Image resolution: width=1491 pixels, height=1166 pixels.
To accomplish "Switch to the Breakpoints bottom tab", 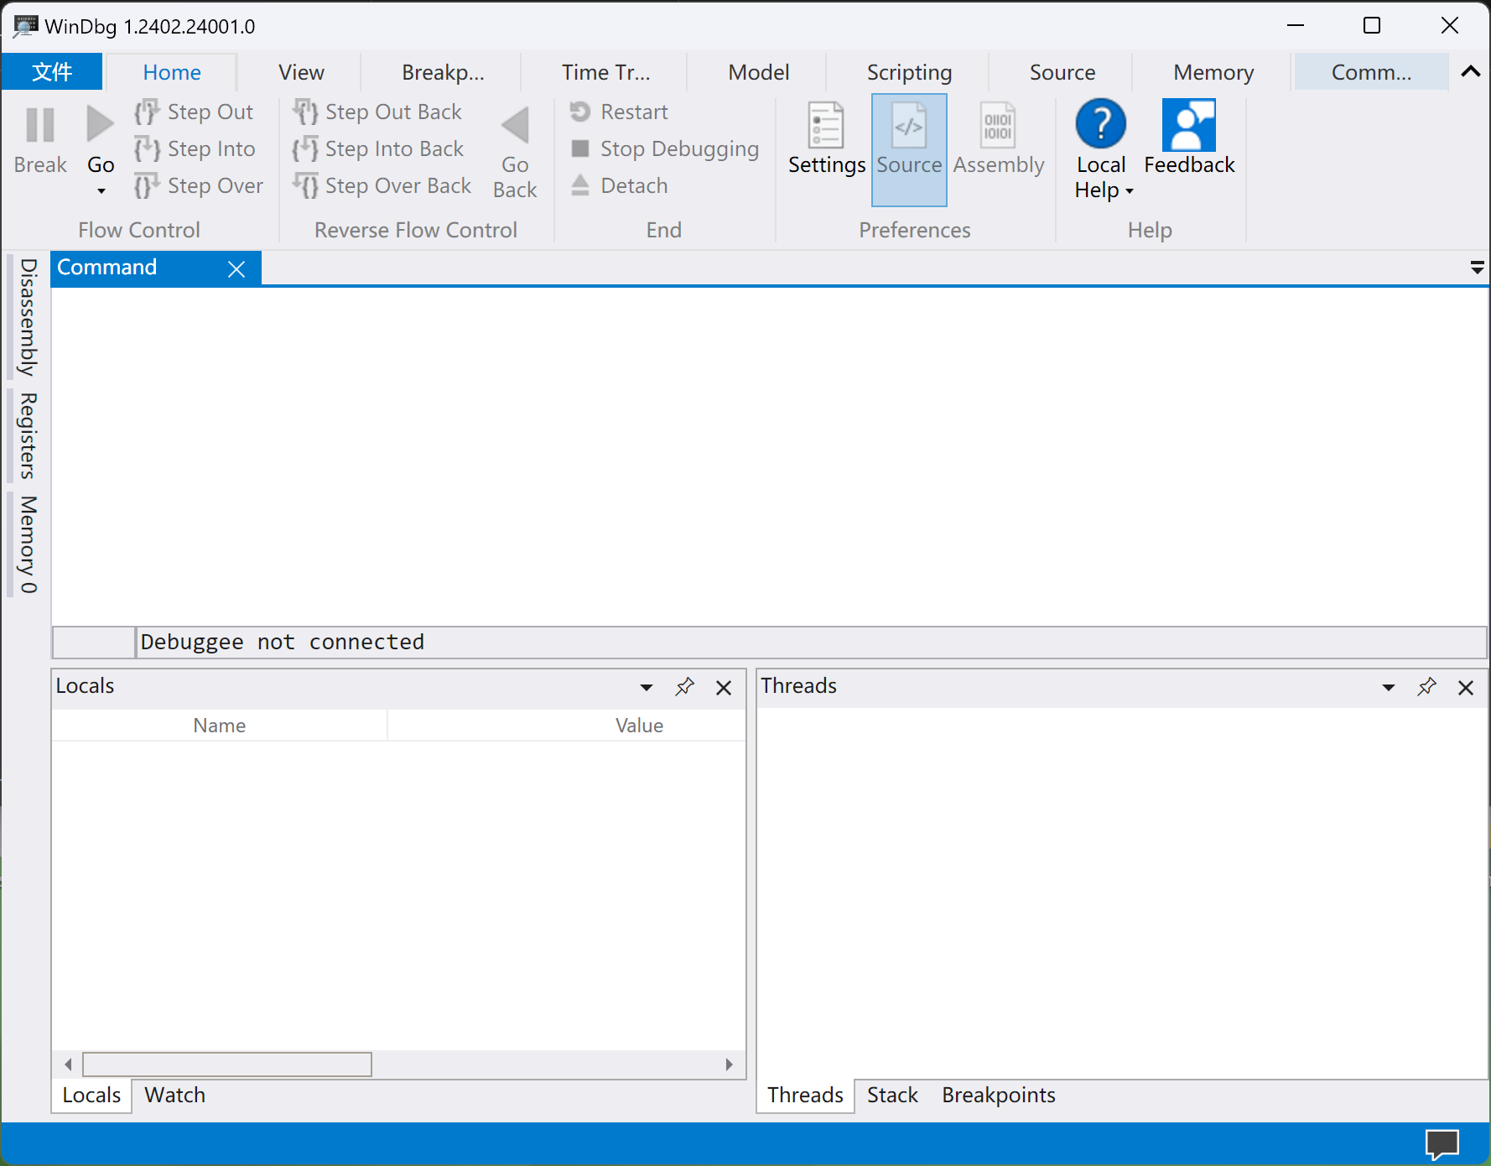I will [x=998, y=1095].
